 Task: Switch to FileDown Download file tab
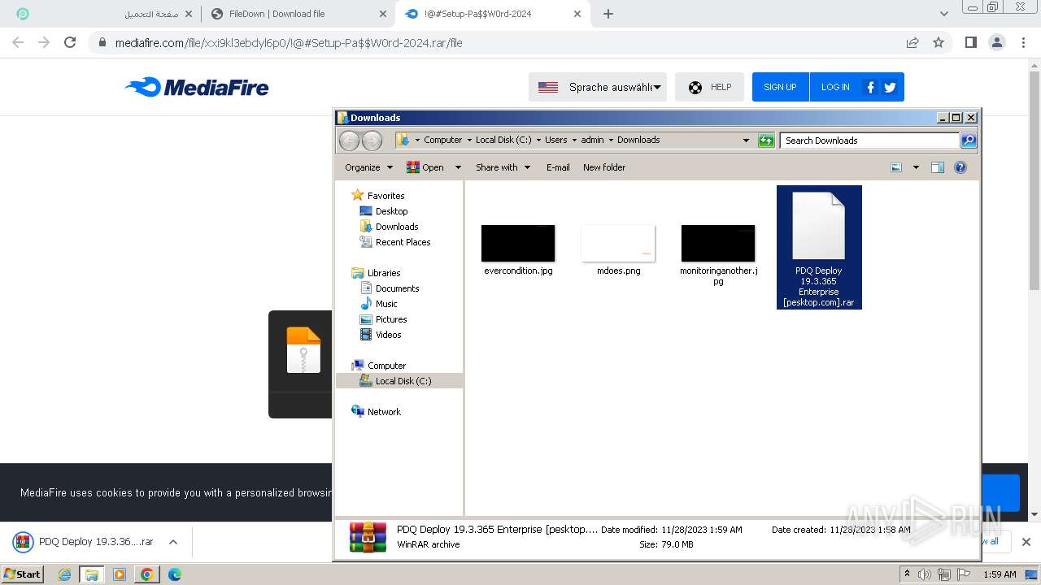point(298,14)
